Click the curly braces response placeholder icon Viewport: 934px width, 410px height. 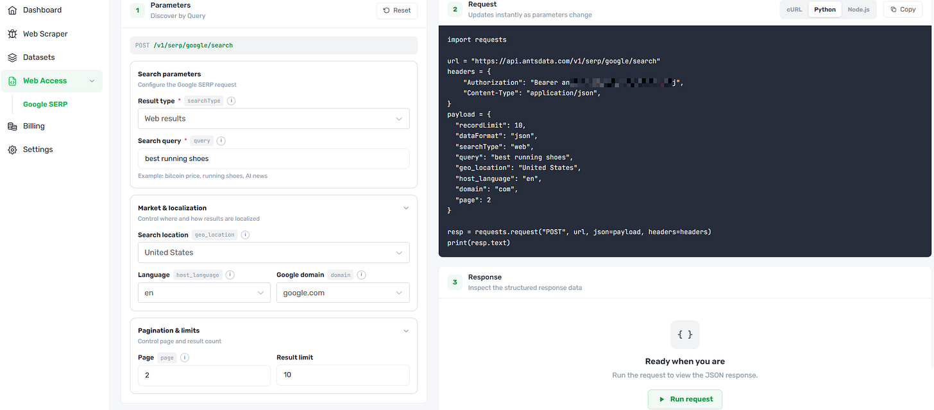(x=685, y=334)
